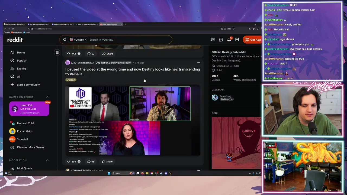Switch to islam_by_country.png tab
The height and width of the screenshot is (195, 347).
click(86, 24)
